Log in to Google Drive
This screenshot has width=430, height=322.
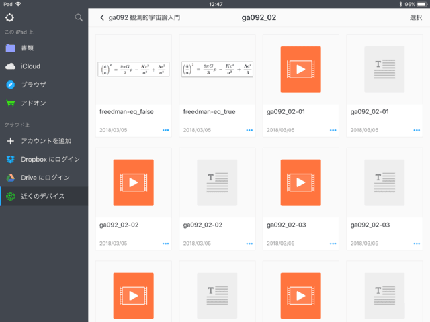point(44,178)
